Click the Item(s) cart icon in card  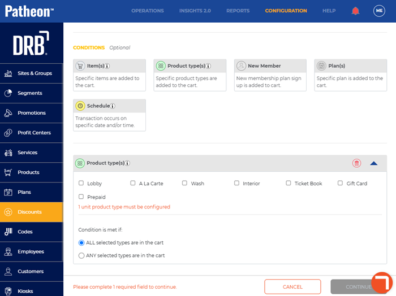tap(80, 66)
